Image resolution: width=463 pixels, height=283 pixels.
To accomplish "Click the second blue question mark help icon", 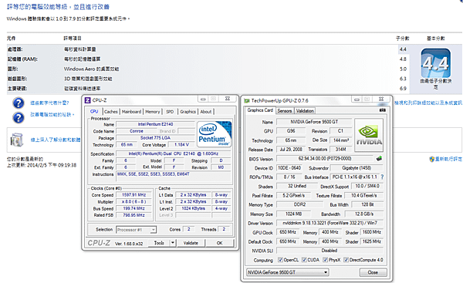I will point(19,117).
